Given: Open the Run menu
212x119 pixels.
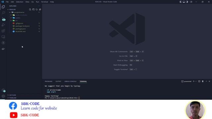Looking at the screenshot, I should (x=37, y=2).
